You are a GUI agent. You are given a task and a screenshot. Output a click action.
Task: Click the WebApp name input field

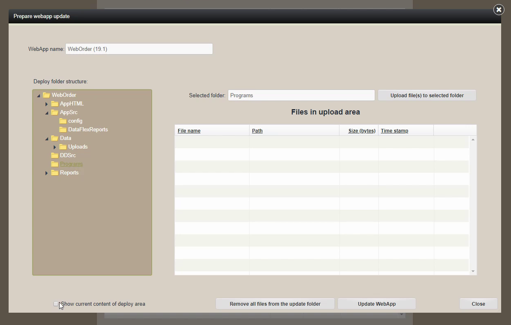(x=139, y=49)
